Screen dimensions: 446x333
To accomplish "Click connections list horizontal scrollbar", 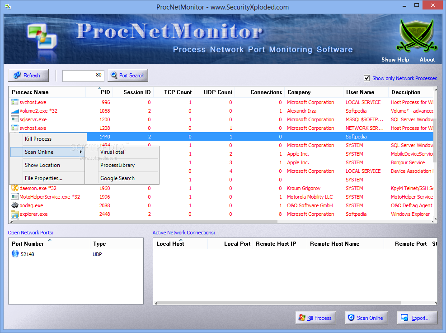I will (x=279, y=303).
